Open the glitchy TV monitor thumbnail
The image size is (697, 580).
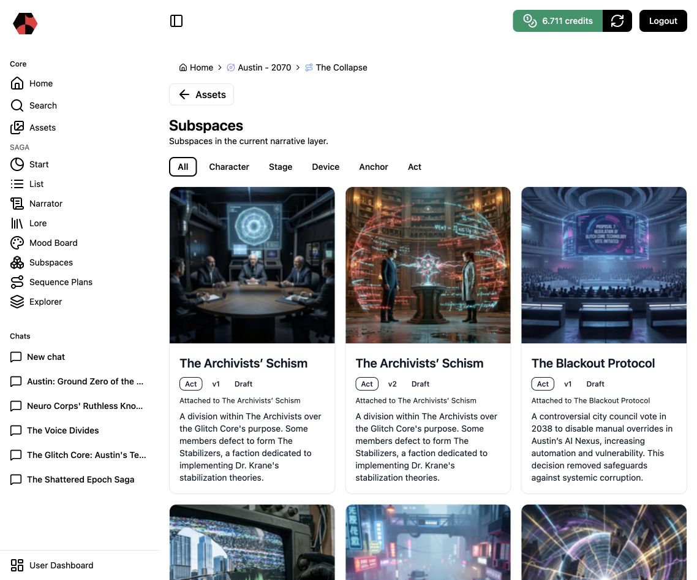point(252,542)
